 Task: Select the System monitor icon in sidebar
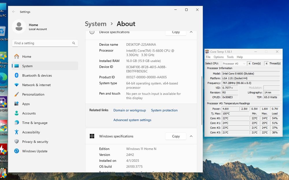16,66
